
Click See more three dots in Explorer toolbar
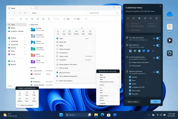tap(86, 19)
